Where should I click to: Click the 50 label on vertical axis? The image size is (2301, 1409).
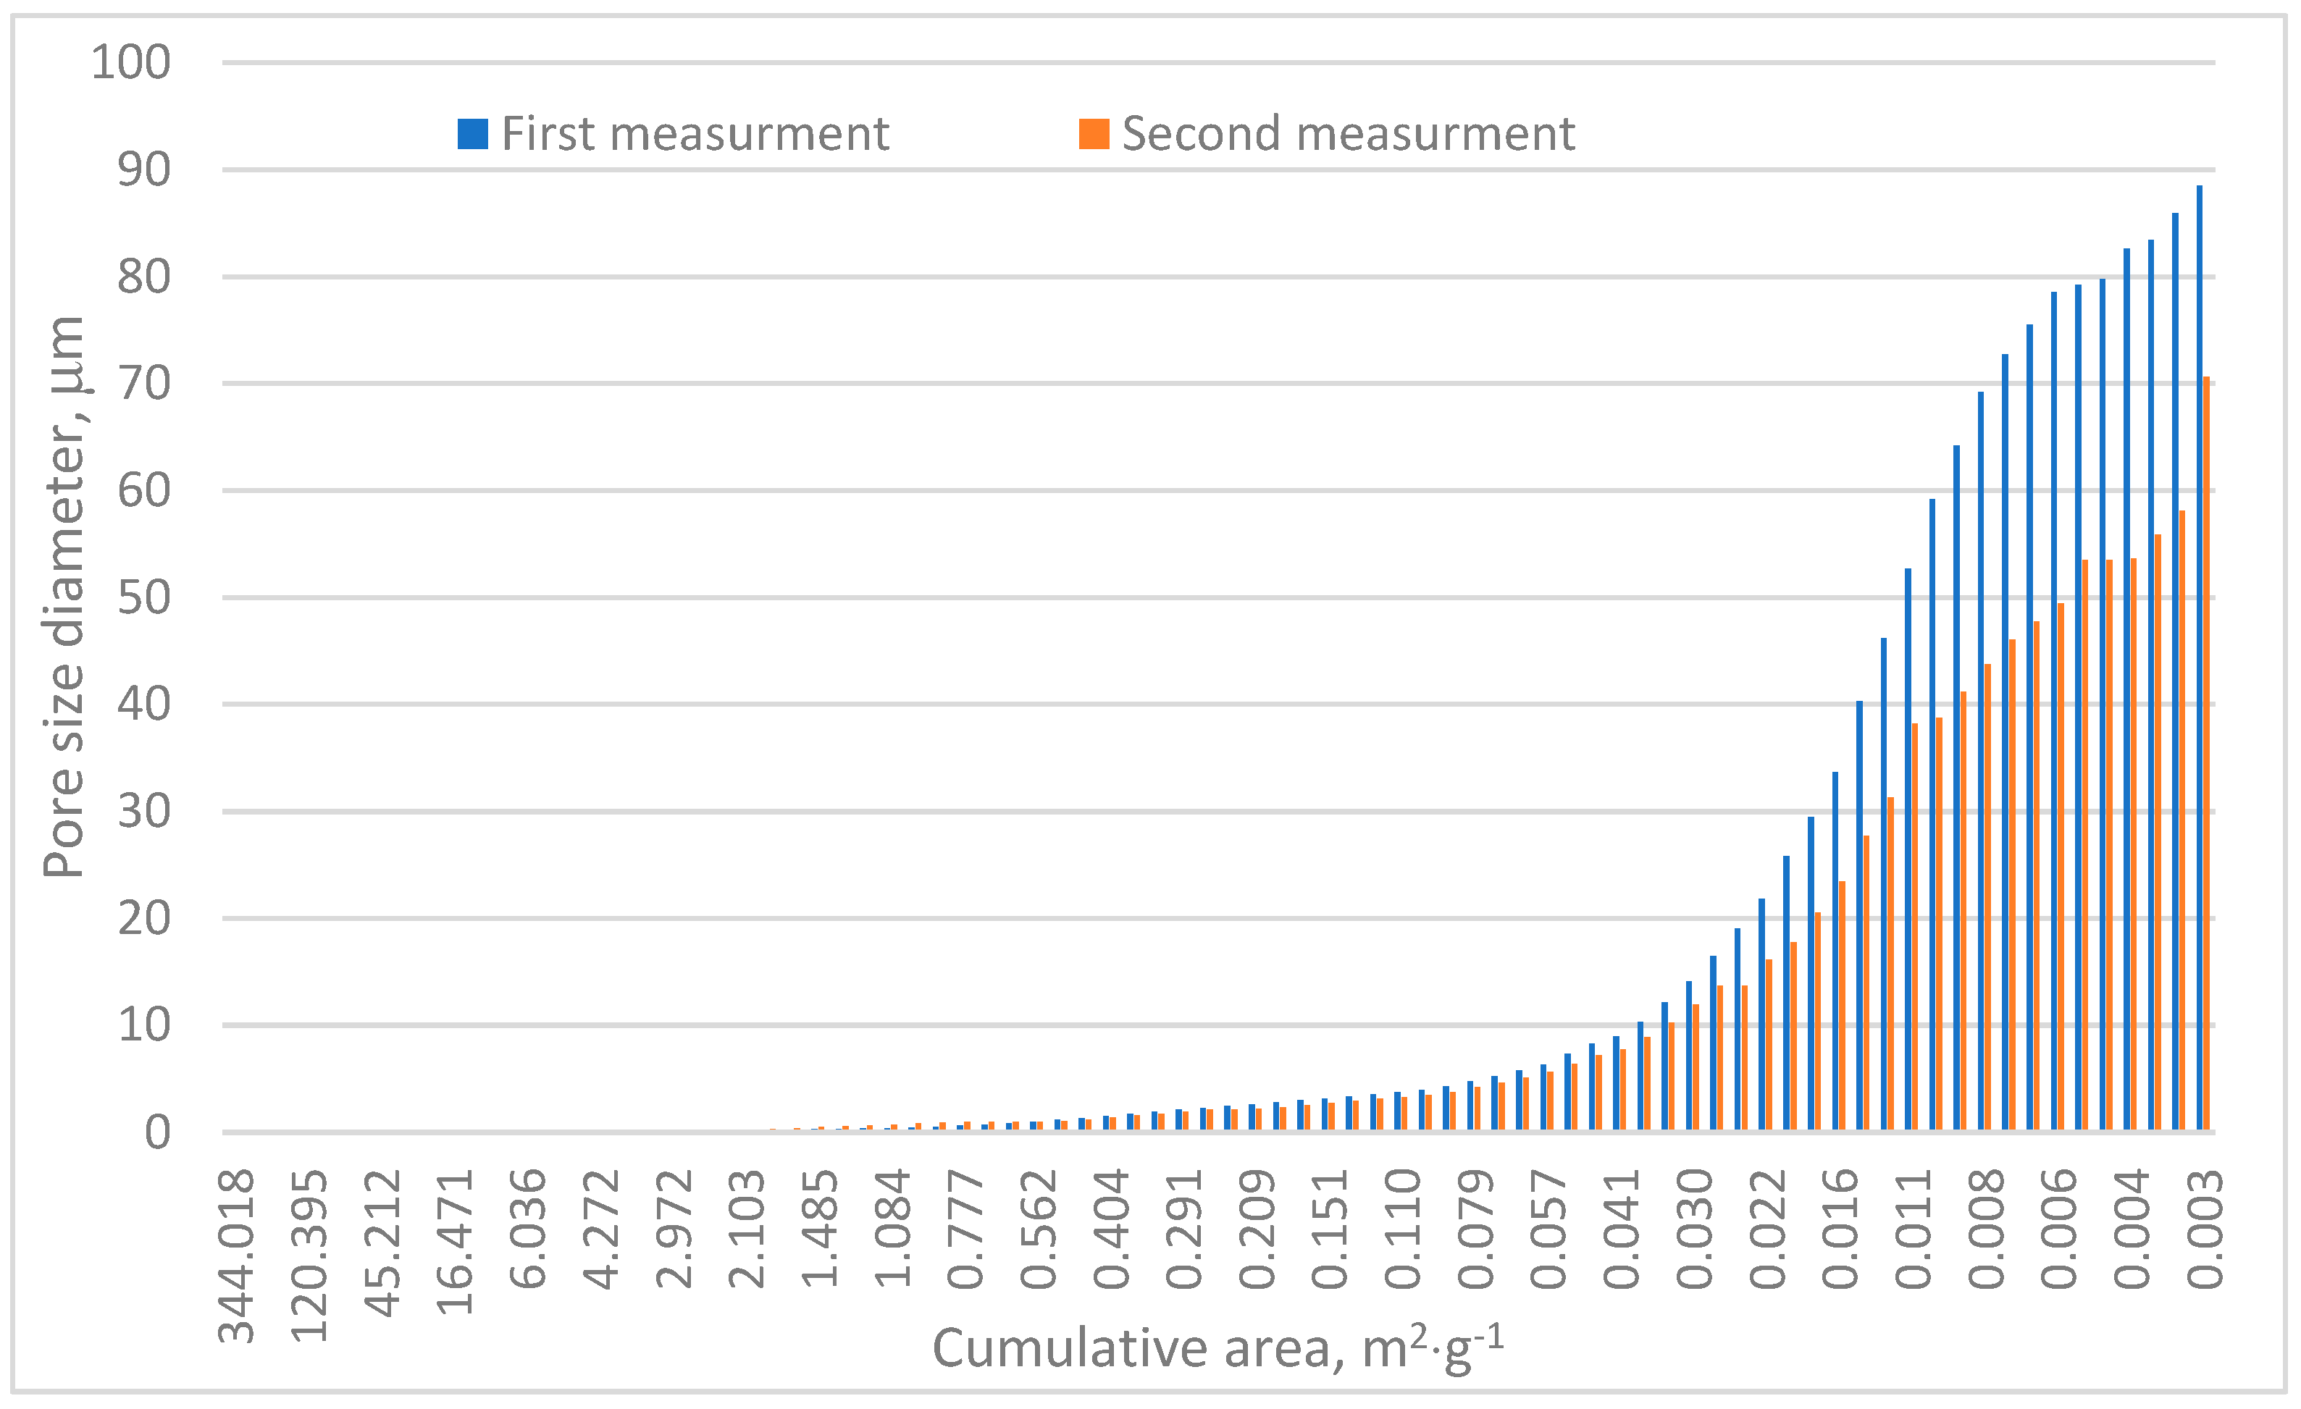point(144,597)
